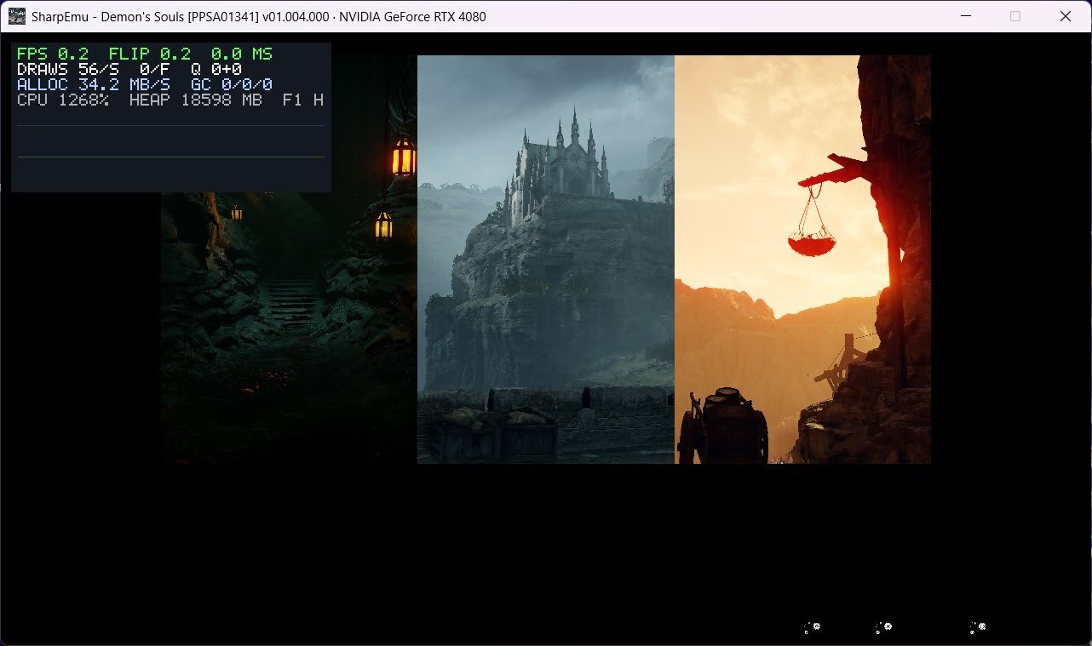Click the "Q 0+0" queue value
Screen dimensions: 1092x646
point(216,69)
